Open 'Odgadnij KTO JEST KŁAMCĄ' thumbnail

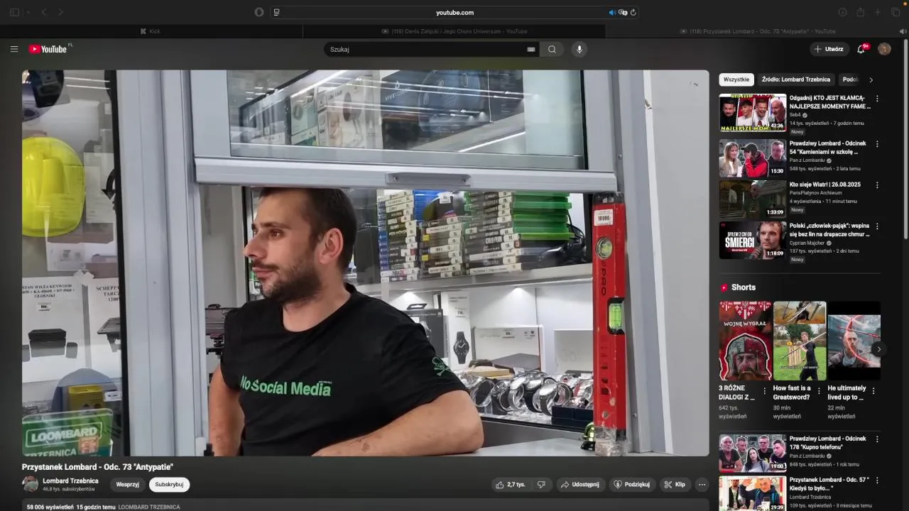(753, 113)
